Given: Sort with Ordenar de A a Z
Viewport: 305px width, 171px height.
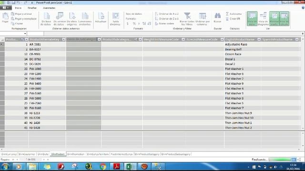Looking at the screenshot, I should point(167,14).
